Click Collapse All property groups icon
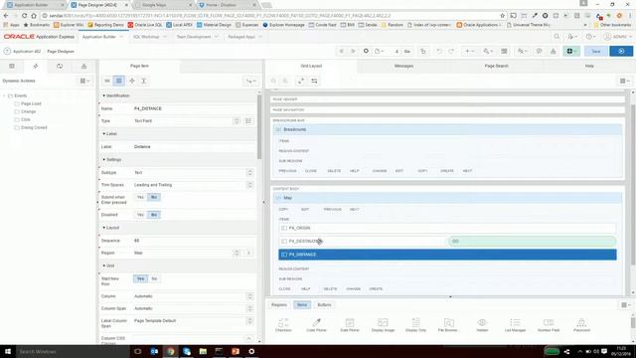The height and width of the screenshot is (358, 636). click(x=132, y=81)
